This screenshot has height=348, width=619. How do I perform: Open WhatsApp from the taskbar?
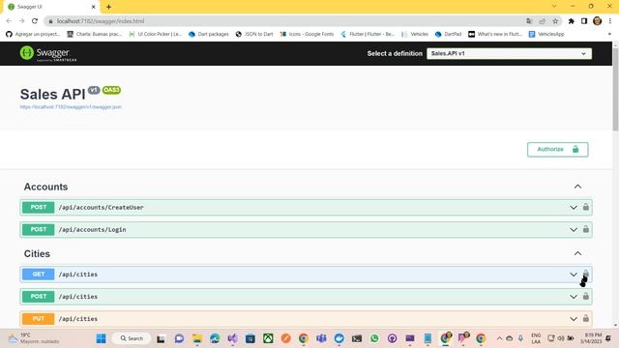(374, 338)
